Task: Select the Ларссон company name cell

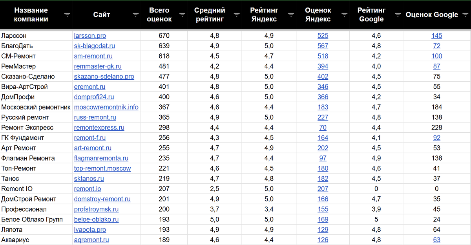Action: (x=36, y=36)
